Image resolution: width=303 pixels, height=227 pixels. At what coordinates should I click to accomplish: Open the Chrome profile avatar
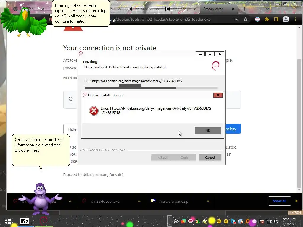coord(286,19)
